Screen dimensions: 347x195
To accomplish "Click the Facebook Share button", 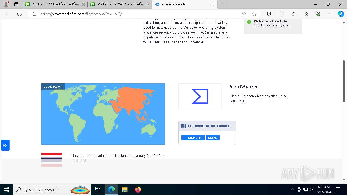I will click(213, 138).
